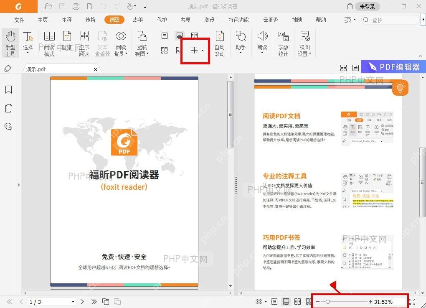
Task: Open Word Count (字数统计)
Action: point(283,43)
